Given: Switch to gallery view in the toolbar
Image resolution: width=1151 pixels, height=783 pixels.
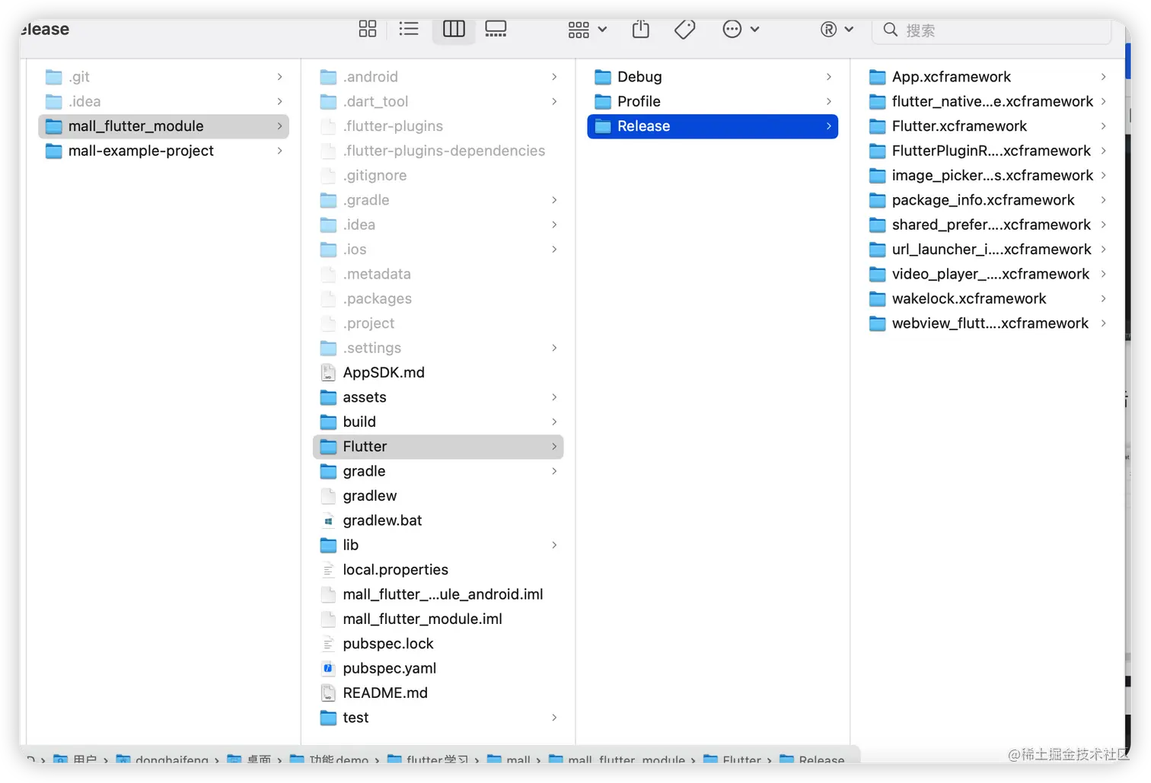Looking at the screenshot, I should pyautogui.click(x=496, y=29).
